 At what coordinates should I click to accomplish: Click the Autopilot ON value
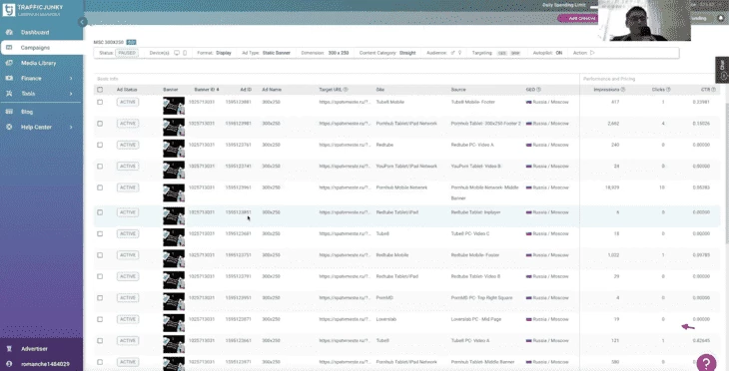(x=559, y=53)
